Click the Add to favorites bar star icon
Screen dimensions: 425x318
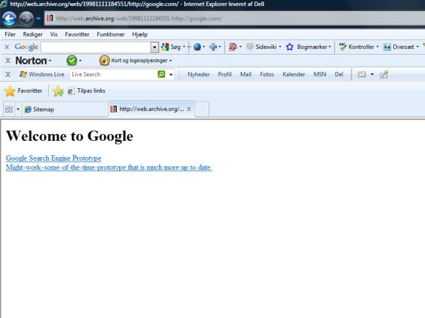(x=58, y=91)
